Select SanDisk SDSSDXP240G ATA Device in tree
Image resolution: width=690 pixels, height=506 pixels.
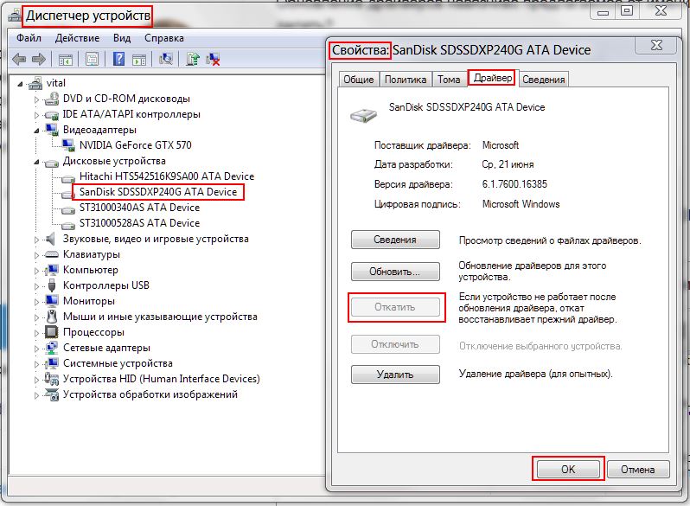pos(158,192)
